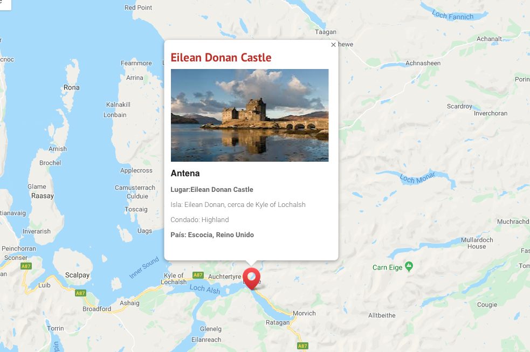Select the Antena heading in the popup
This screenshot has height=352, width=530.
pyautogui.click(x=185, y=173)
